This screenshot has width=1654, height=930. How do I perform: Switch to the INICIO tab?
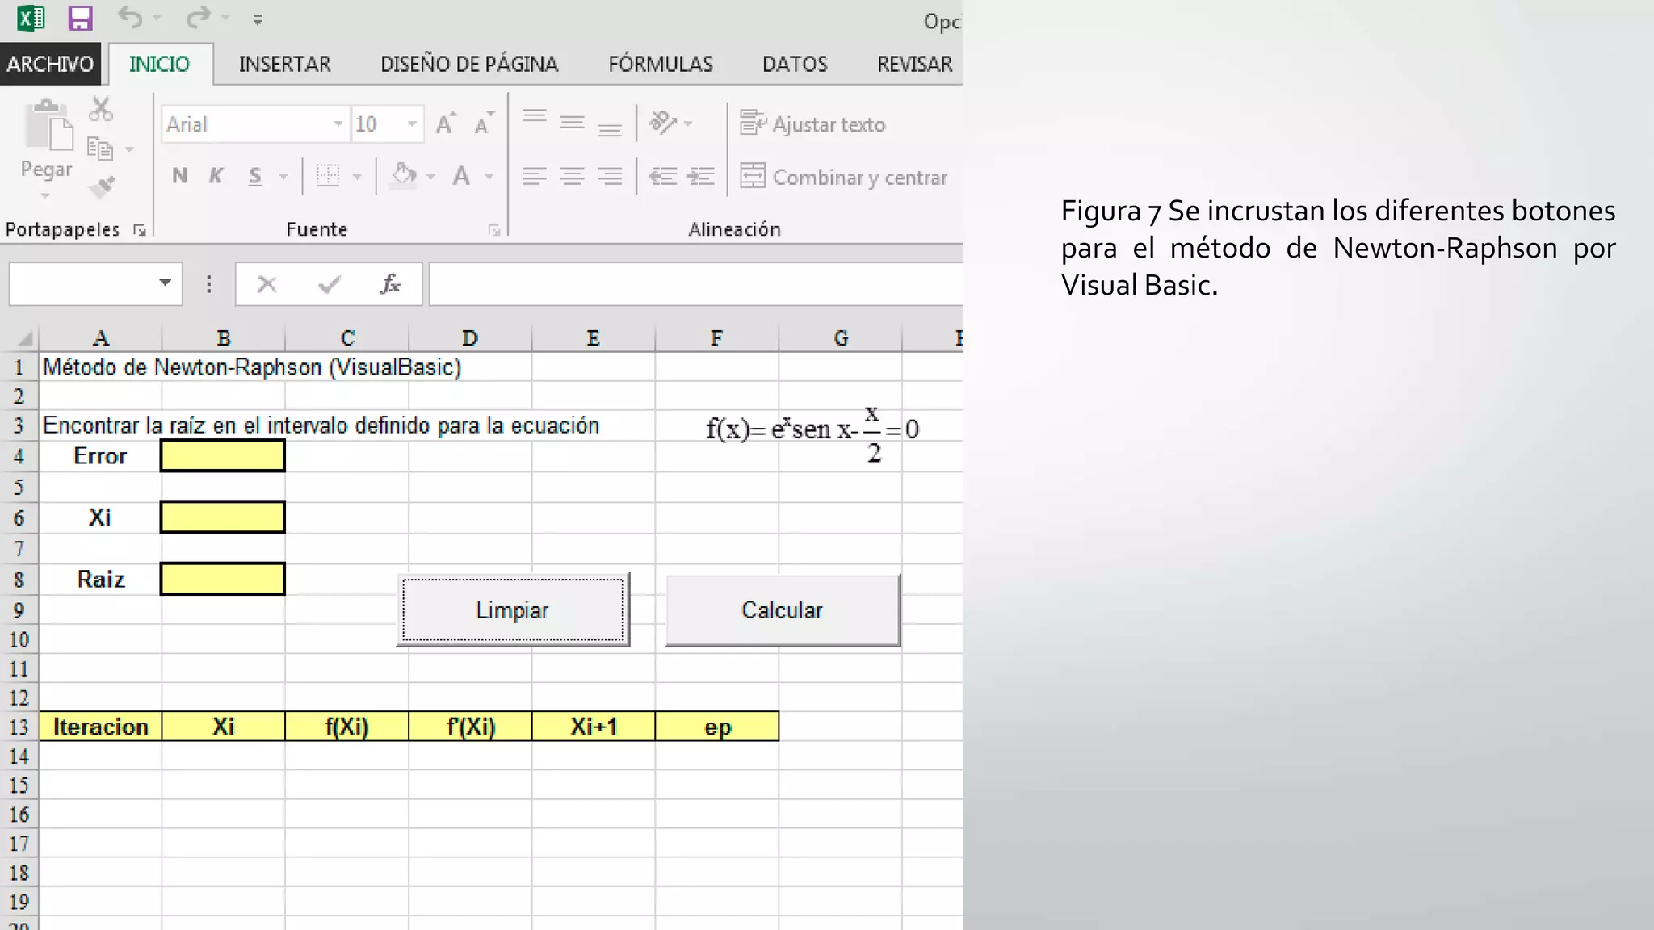[x=160, y=64]
